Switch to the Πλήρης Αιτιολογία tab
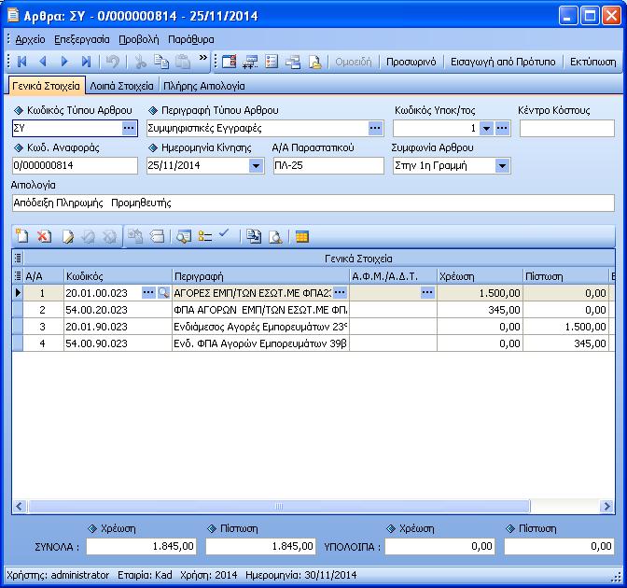This screenshot has height=588, width=627. click(x=204, y=86)
